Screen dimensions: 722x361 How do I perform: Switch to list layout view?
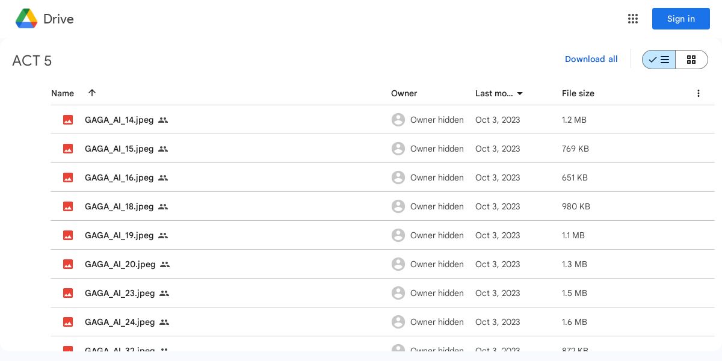tap(659, 60)
